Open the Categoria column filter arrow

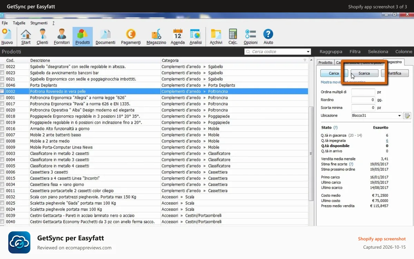(305, 60)
